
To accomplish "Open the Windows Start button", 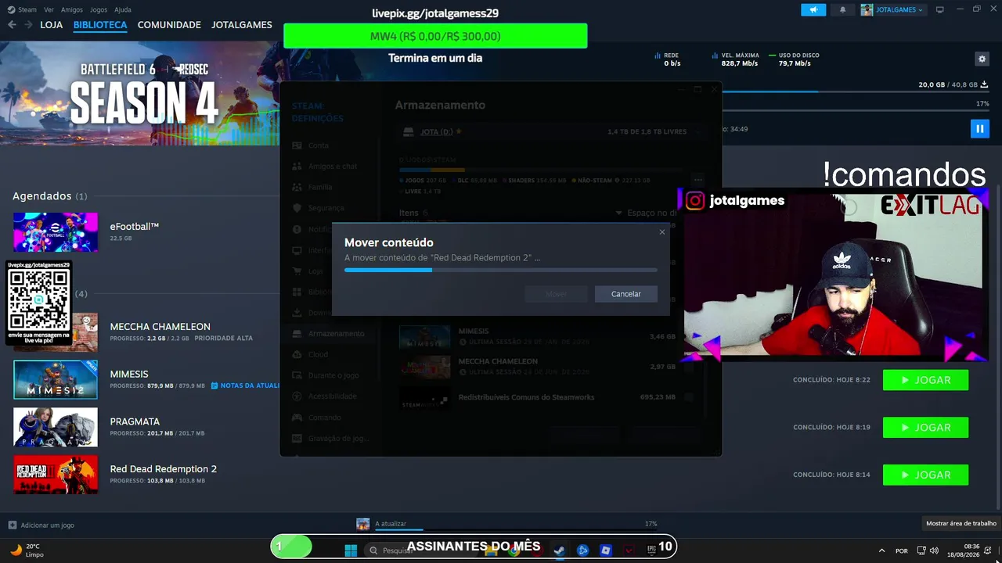I will coord(351,550).
